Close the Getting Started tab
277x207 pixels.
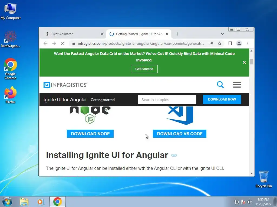click(x=167, y=34)
